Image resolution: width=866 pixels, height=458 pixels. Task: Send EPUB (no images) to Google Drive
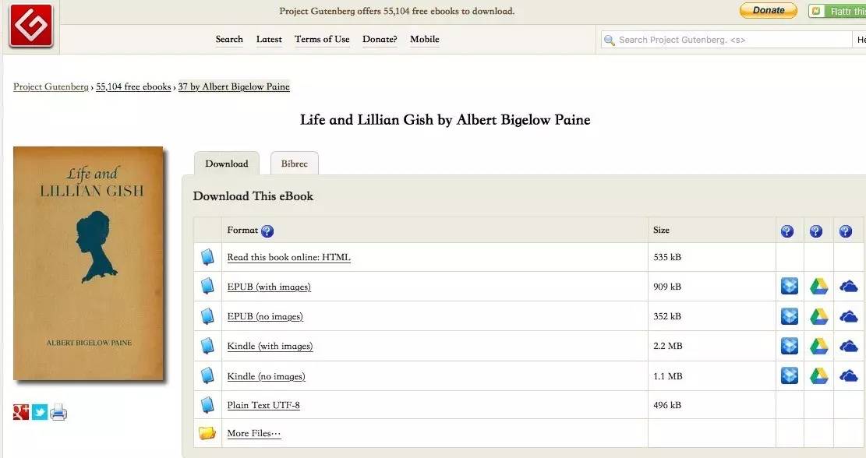click(818, 315)
